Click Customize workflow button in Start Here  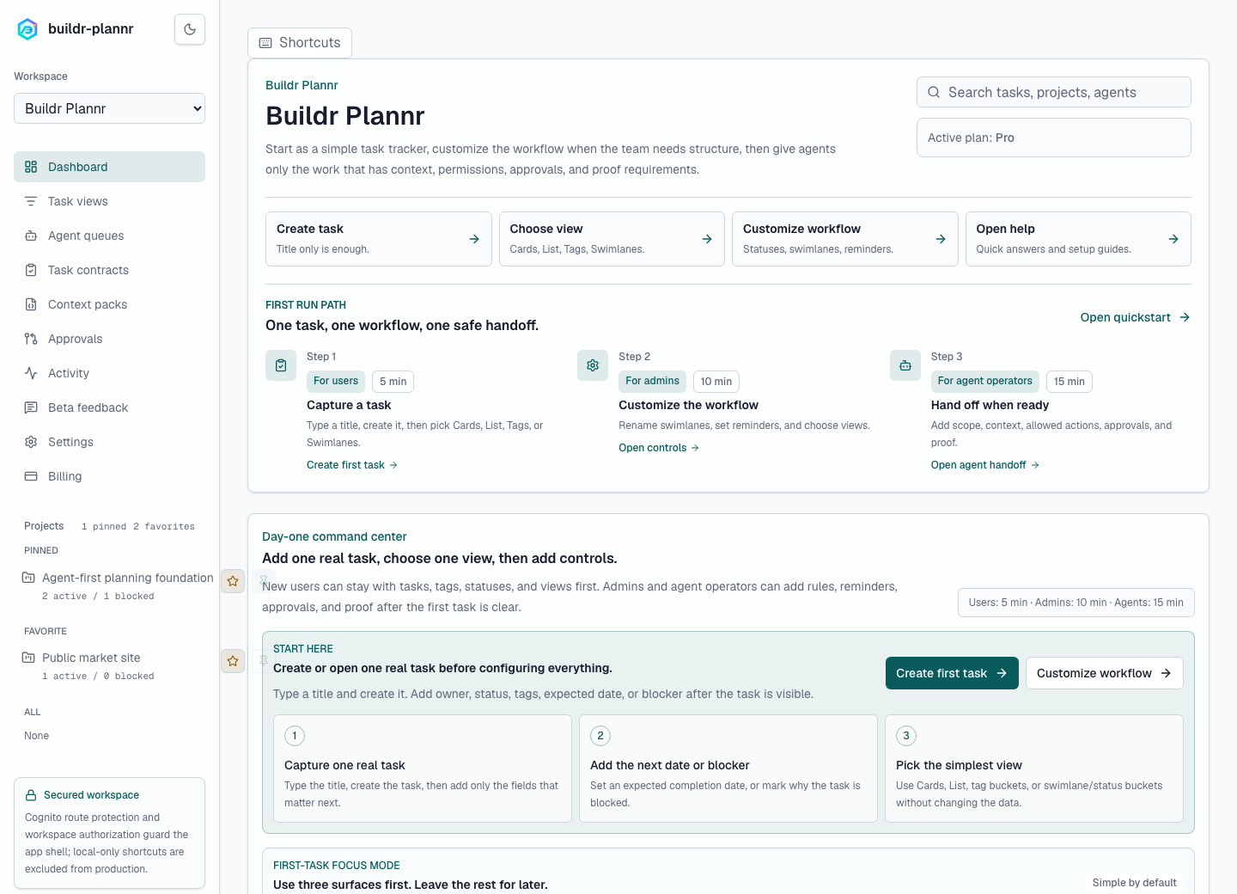point(1105,673)
